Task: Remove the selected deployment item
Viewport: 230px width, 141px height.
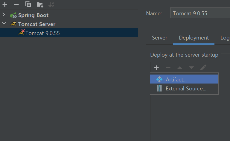Action: pos(168,68)
